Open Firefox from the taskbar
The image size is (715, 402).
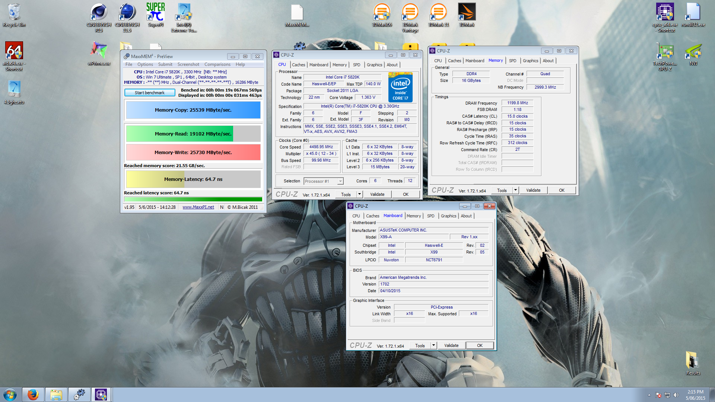(x=33, y=395)
